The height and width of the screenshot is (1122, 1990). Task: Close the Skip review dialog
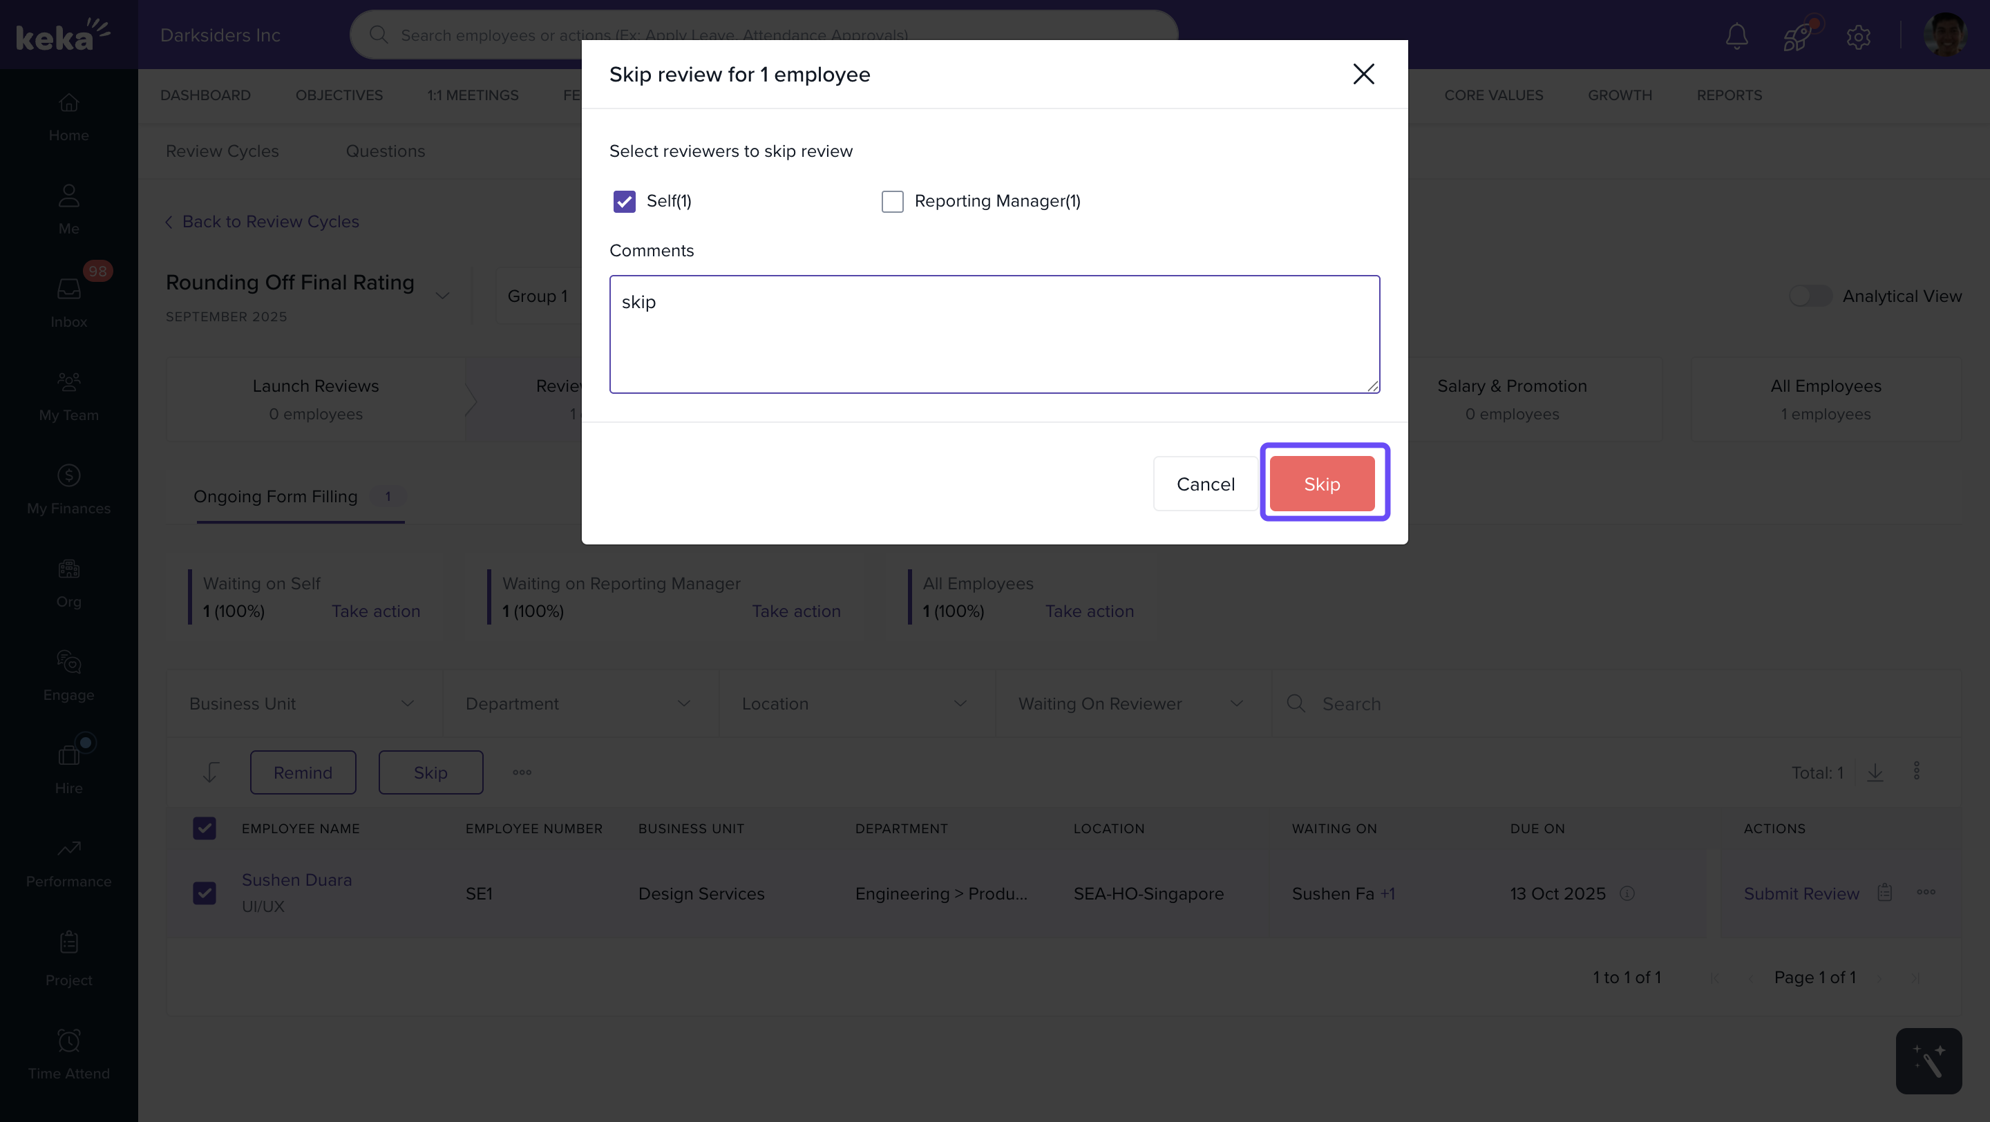coord(1363,74)
